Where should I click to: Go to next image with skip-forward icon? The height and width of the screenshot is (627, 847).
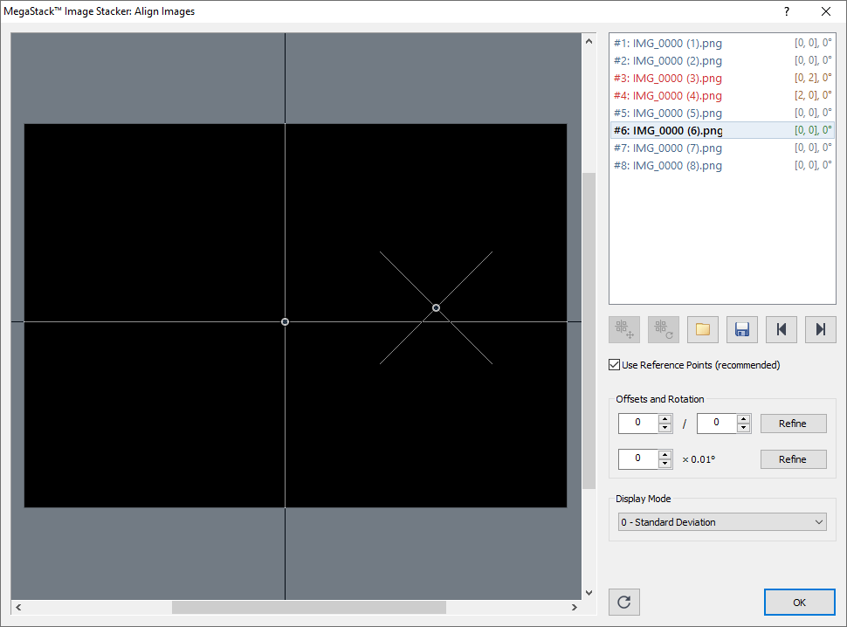(821, 329)
